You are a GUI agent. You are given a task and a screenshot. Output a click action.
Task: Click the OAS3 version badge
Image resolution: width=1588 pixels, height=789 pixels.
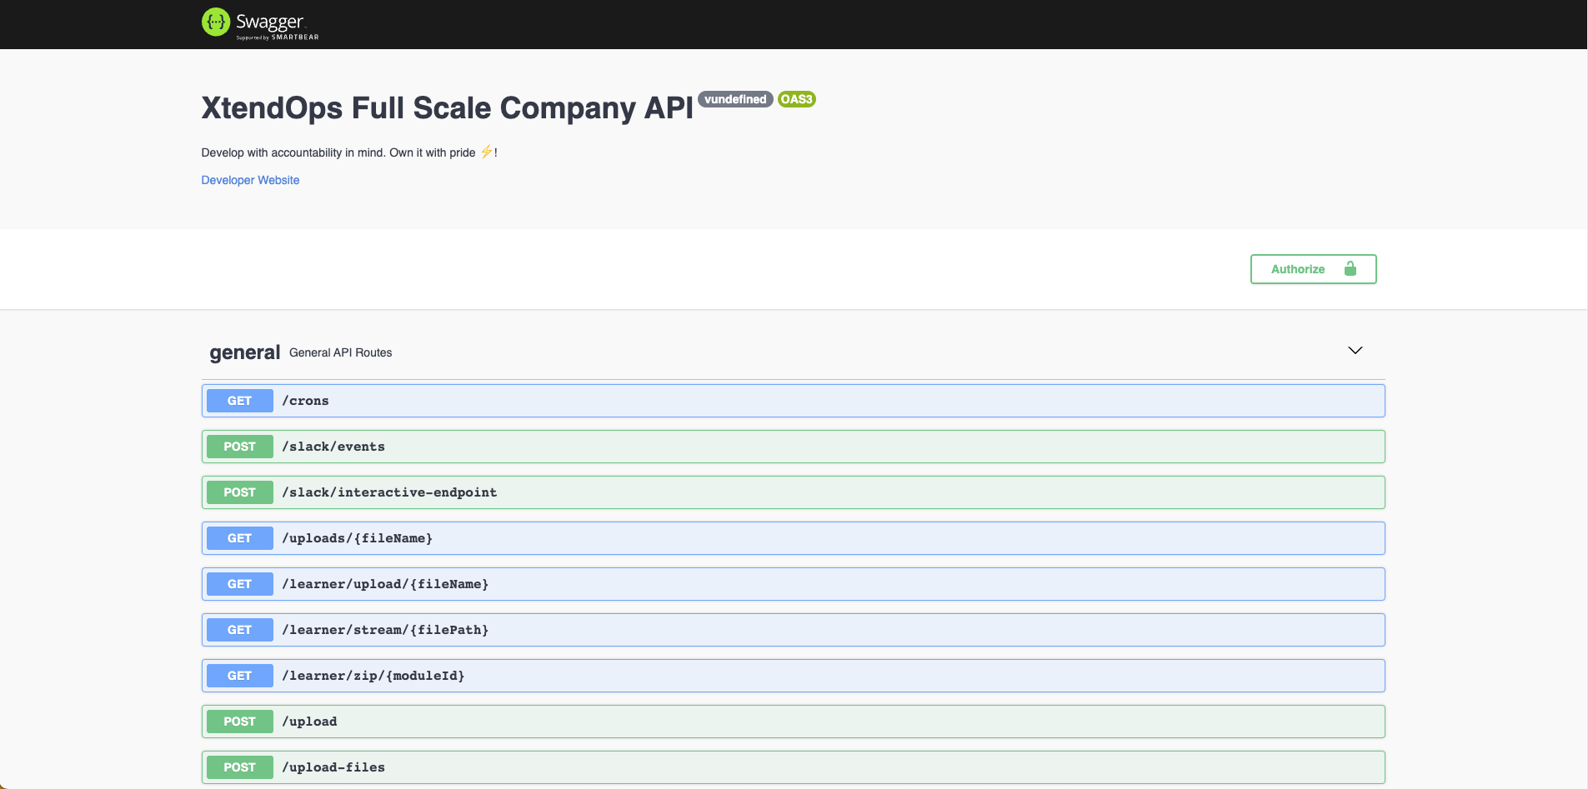coord(795,99)
